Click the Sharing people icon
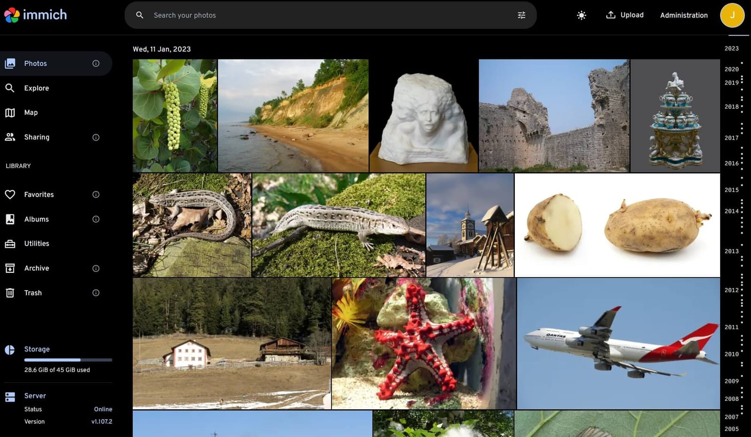 [x=10, y=137]
